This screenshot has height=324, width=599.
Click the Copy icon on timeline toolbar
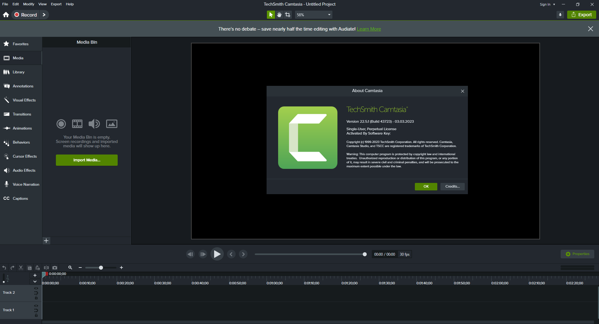(29, 268)
